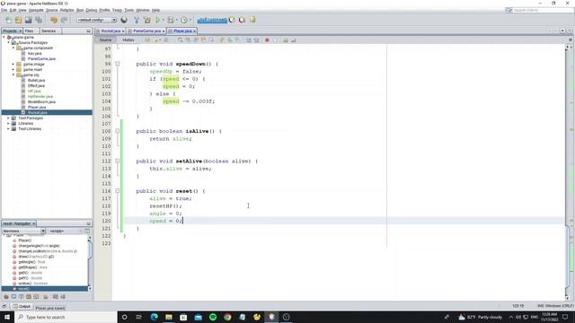Toggle the fifth Navigator filter icon
Screen dimensions: 575x323
click(36, 297)
